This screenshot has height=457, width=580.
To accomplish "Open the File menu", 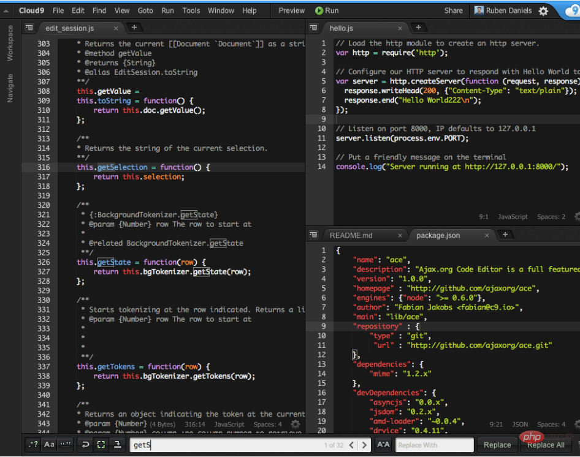I will pos(58,11).
